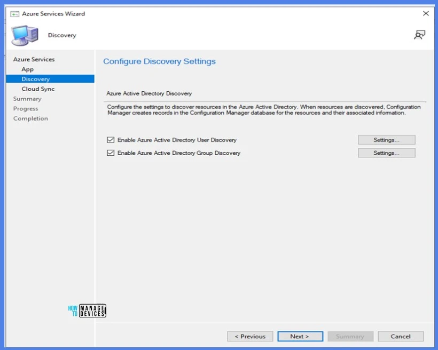The width and height of the screenshot is (438, 350).
Task: Click the Next button
Action: pos(300,336)
